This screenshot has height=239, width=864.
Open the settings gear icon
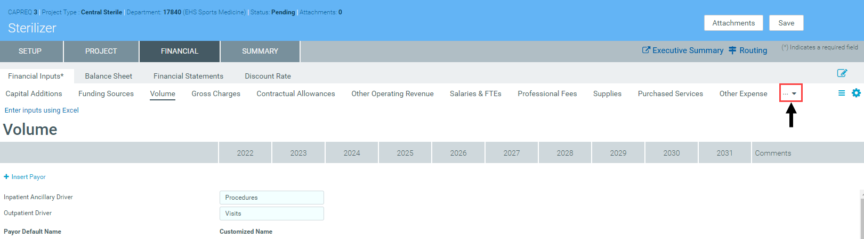click(x=856, y=93)
